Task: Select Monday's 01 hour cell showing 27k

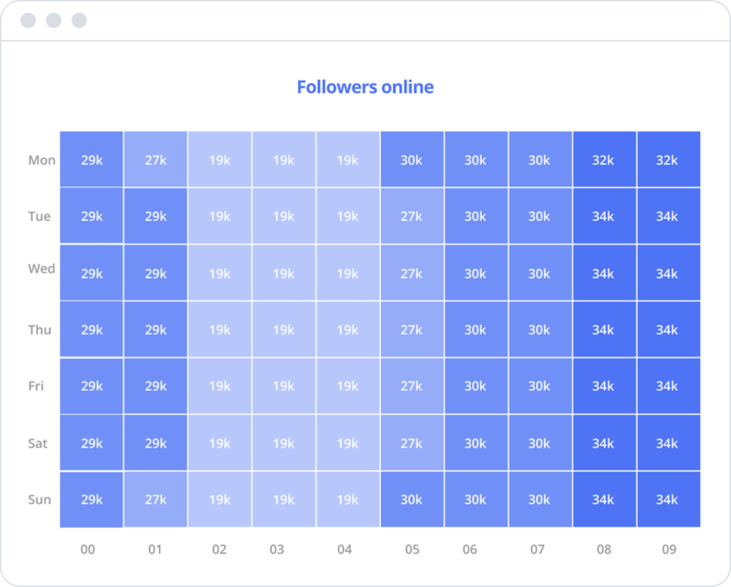Action: click(155, 160)
